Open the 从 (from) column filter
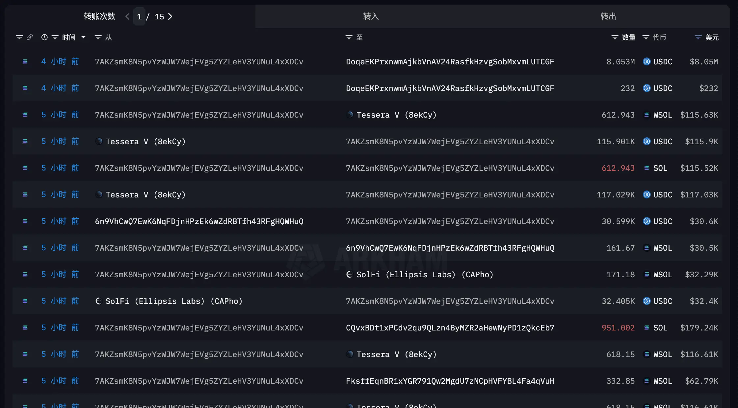The height and width of the screenshot is (408, 738). tap(98, 37)
